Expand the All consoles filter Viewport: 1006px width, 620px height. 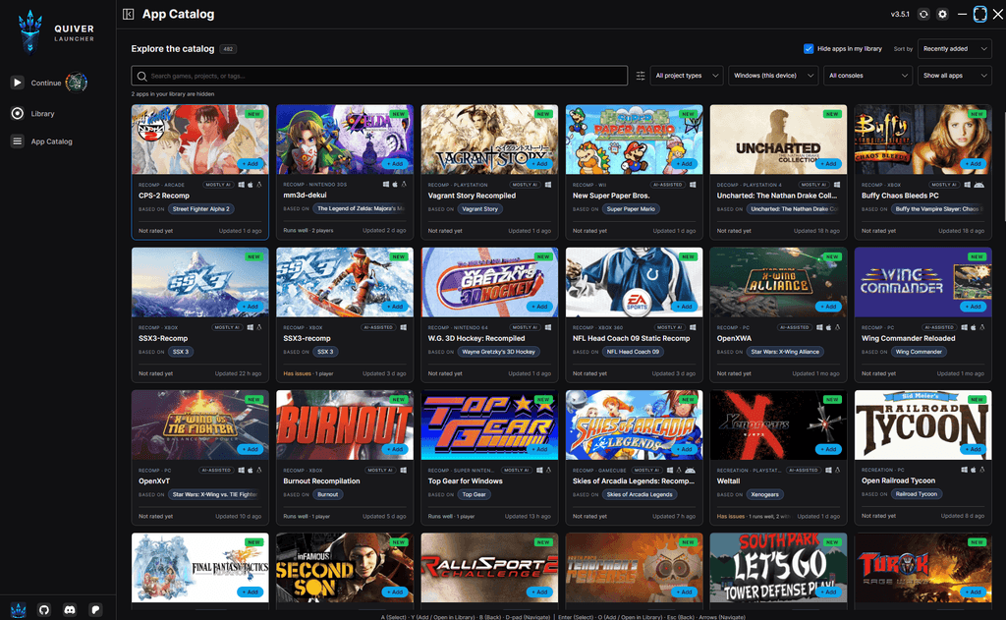(x=868, y=76)
